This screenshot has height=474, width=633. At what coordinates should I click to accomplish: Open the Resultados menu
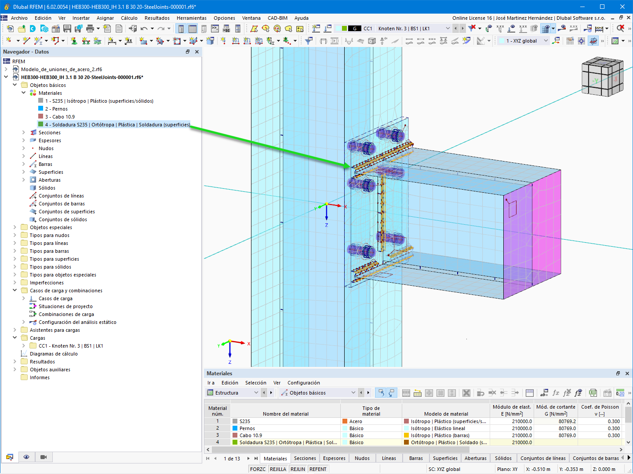157,18
